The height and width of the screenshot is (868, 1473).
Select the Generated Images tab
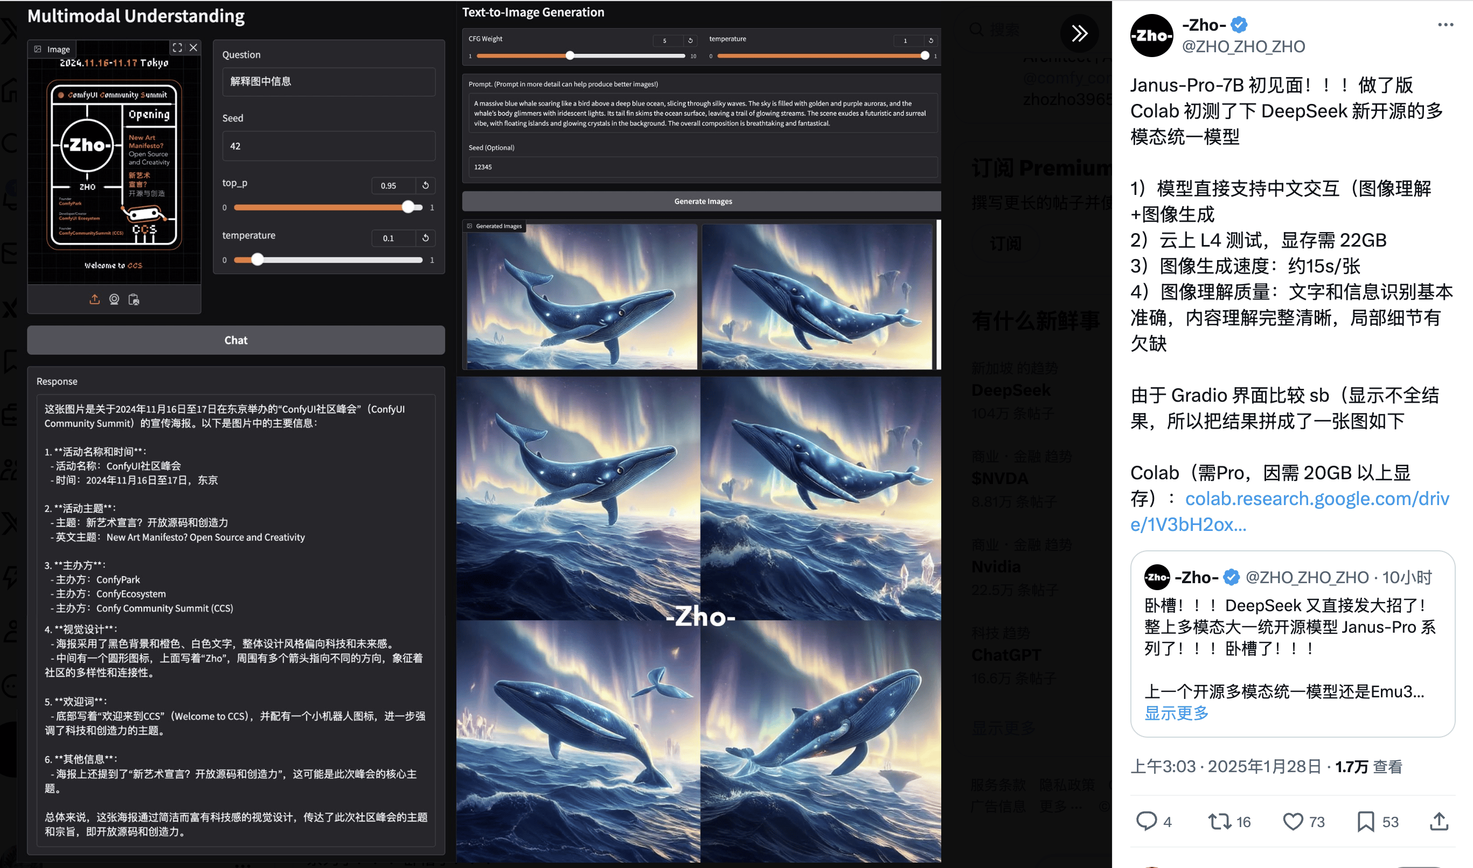[x=495, y=226]
